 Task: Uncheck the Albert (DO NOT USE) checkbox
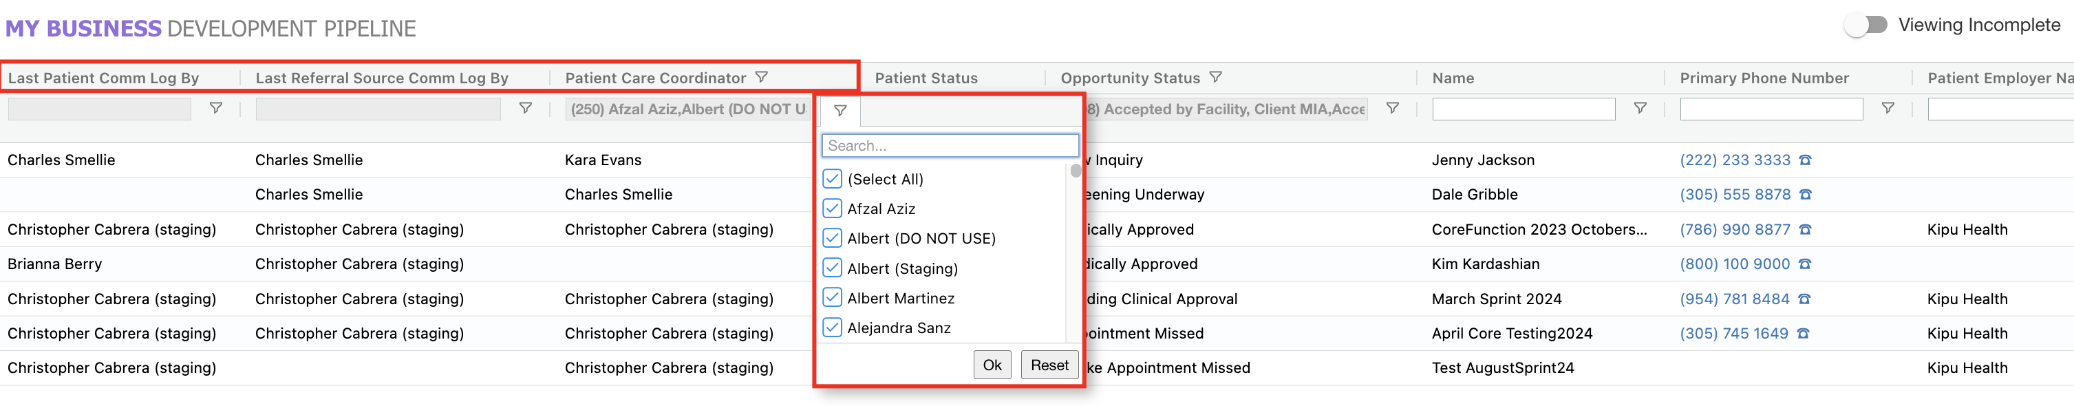[x=833, y=239]
